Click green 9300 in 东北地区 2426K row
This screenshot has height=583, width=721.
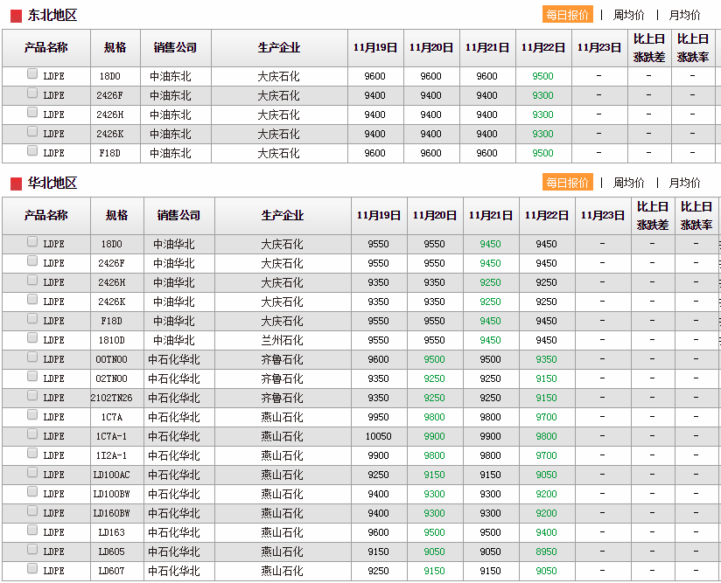click(543, 134)
